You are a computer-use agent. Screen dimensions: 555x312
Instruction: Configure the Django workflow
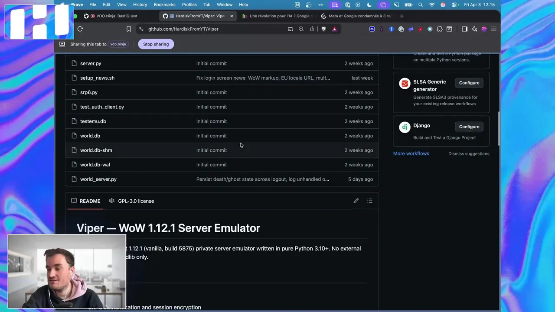coord(469,127)
